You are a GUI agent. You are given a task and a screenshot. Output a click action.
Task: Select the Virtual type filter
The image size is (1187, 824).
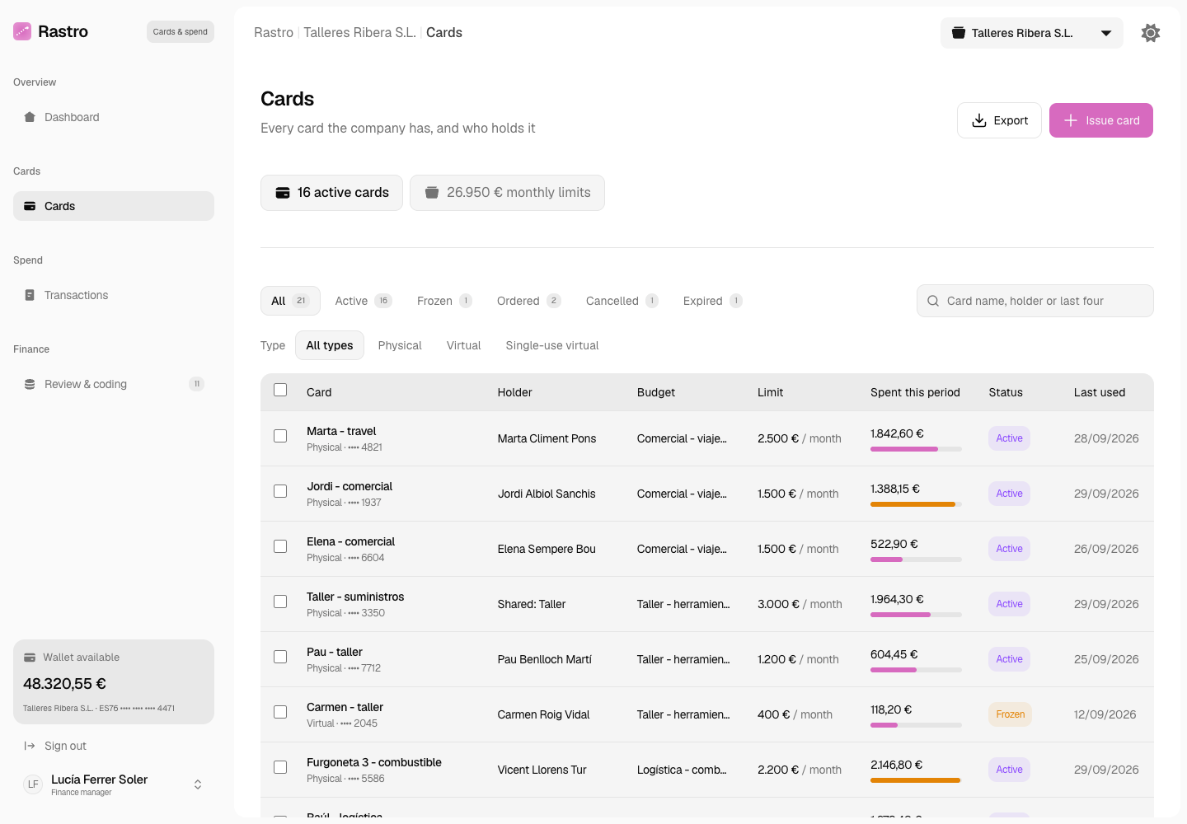coord(464,345)
